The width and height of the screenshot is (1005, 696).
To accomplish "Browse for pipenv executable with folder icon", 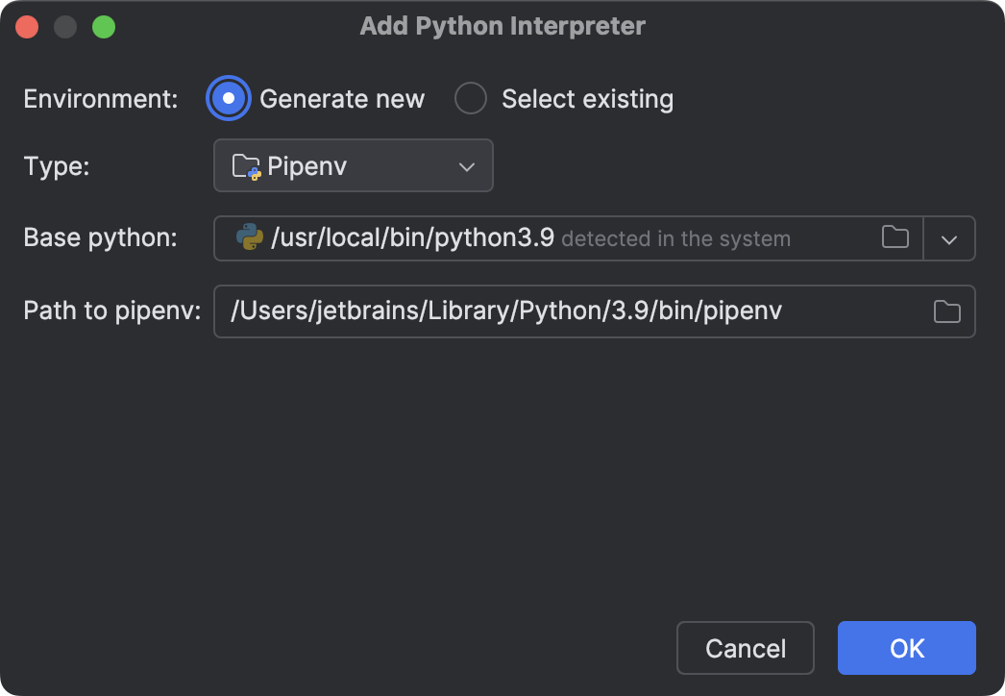I will 946,311.
